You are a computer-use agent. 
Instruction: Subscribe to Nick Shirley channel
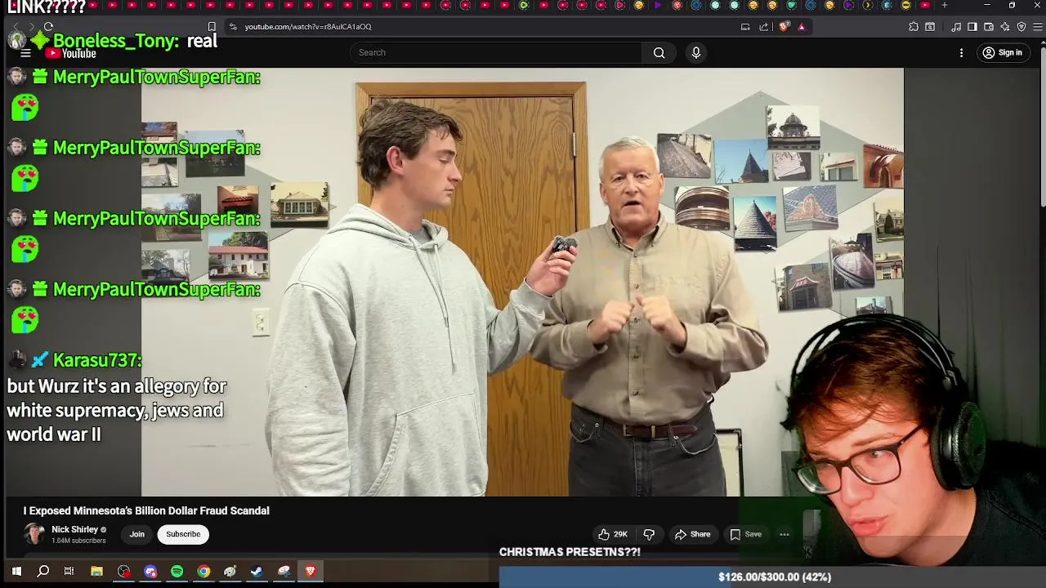(x=183, y=534)
